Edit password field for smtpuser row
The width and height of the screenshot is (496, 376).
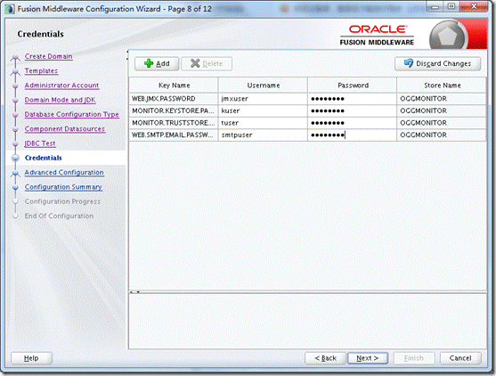[x=352, y=135]
